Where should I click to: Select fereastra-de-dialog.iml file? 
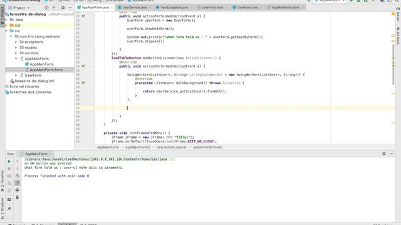34,81
